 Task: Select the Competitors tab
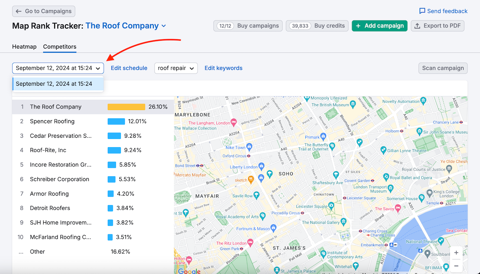point(60,47)
